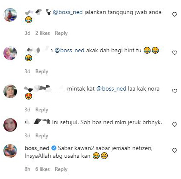
Task: Open boss_ned's profile picture
Action: pyautogui.click(x=10, y=151)
